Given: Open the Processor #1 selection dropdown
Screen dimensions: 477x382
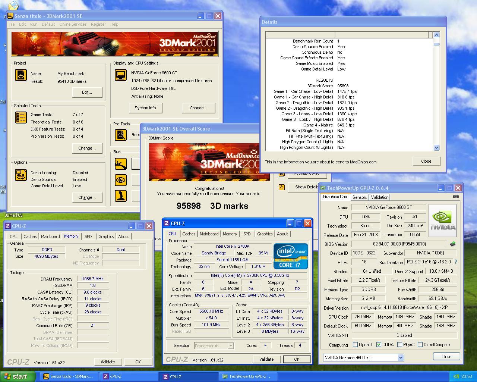Looking at the screenshot, I should tap(231, 346).
